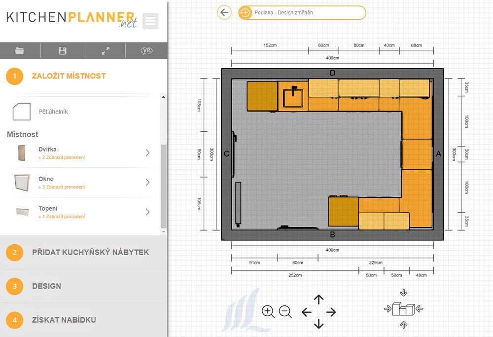Select the dark cabinet on the bottom peninsula
Image resolution: width=493 pixels, height=337 pixels.
pyautogui.click(x=344, y=212)
